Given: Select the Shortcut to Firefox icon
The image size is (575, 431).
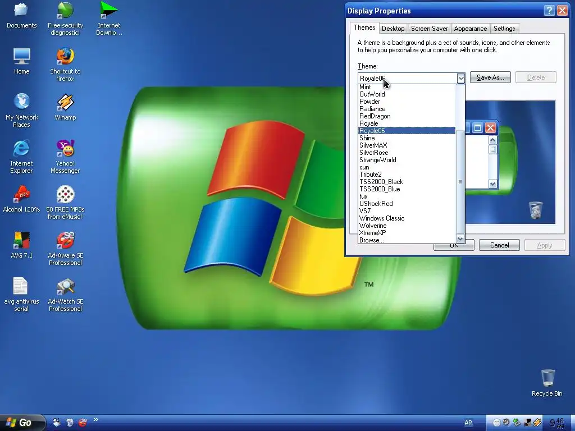Looking at the screenshot, I should [65, 65].
